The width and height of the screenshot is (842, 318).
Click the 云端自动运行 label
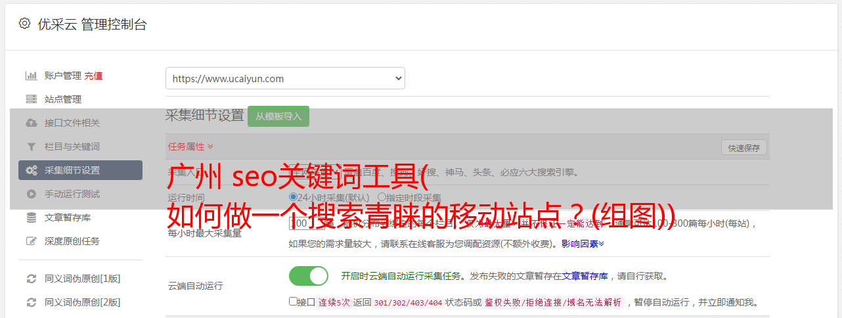point(195,286)
